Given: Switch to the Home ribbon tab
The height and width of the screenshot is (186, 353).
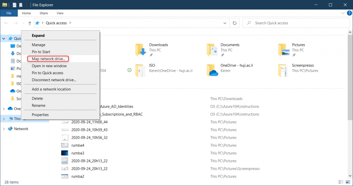Looking at the screenshot, I should point(26,13).
